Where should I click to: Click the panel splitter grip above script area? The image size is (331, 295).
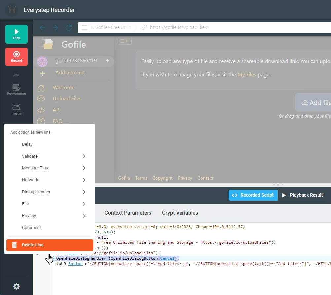click(278, 185)
